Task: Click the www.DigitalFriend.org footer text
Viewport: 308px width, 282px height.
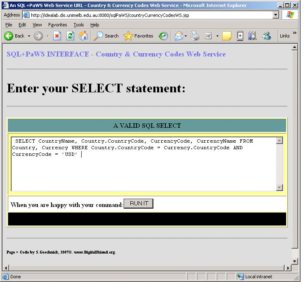Action: tap(94, 252)
